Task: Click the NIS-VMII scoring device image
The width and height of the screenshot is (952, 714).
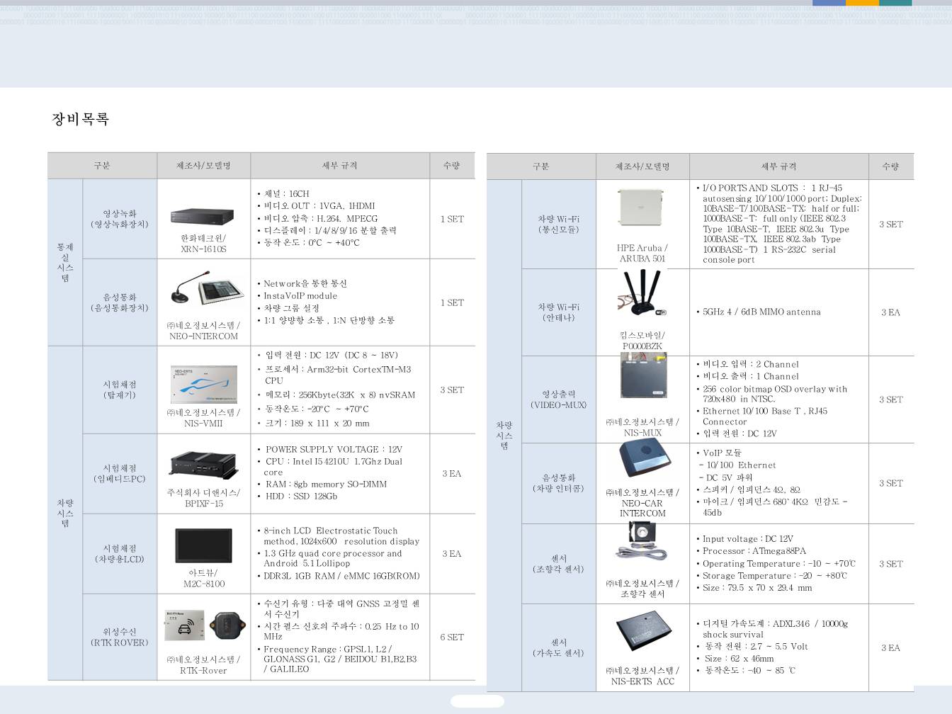Action: click(204, 384)
